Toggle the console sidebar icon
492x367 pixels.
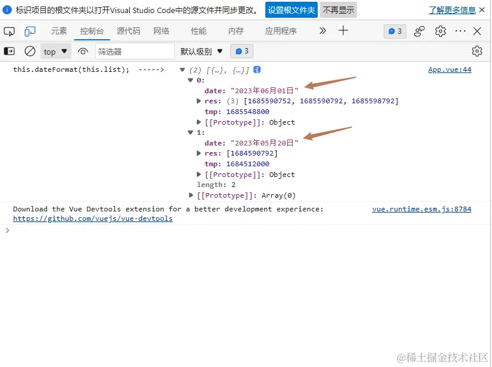9,51
